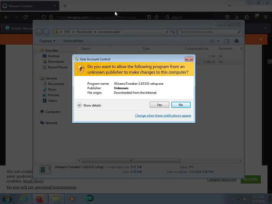
Task: Click Do not sell my personal information
Action: [x=41, y=187]
